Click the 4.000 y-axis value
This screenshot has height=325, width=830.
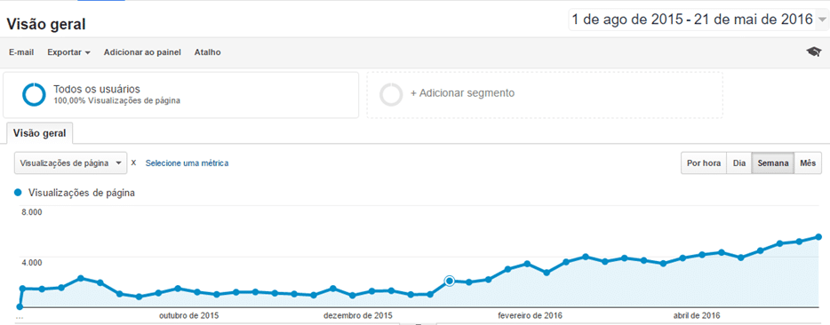(x=31, y=263)
